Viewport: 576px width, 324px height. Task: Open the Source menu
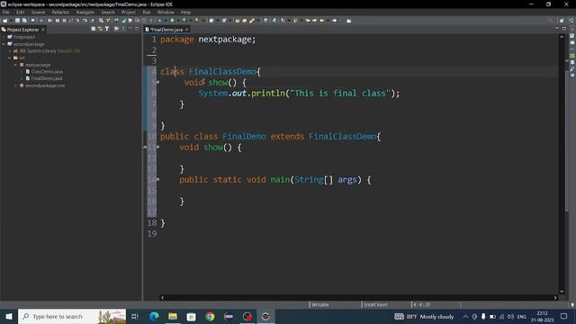(38, 12)
